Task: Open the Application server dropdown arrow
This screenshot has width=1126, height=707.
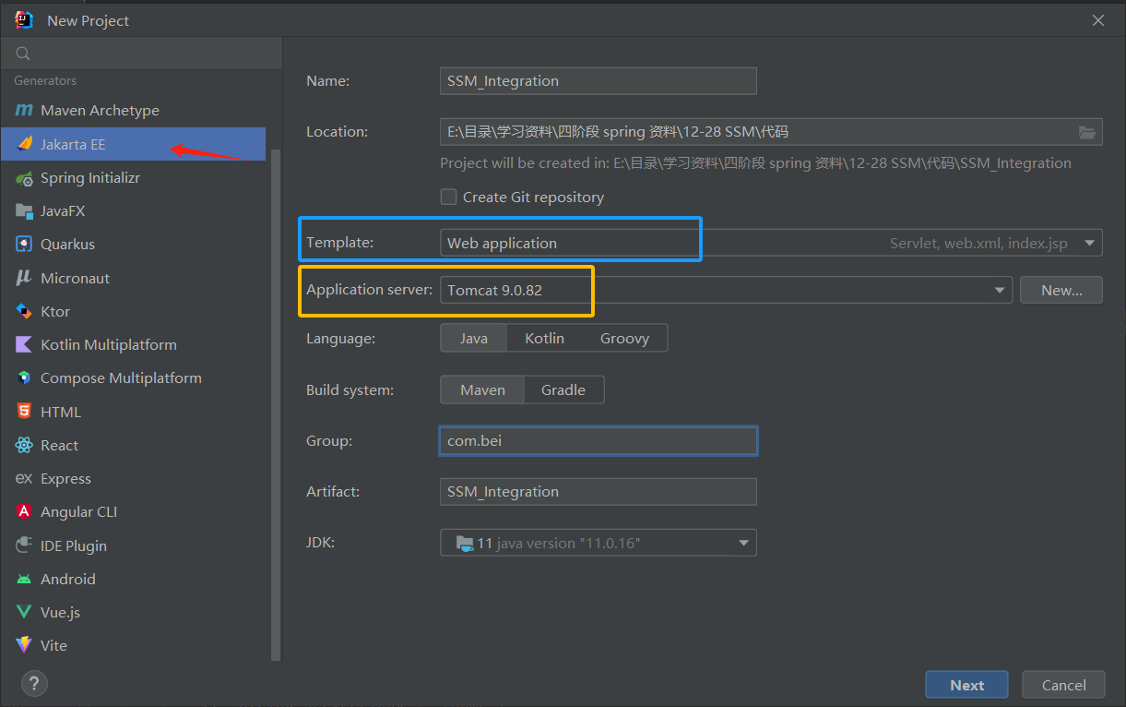Action: (x=1000, y=290)
